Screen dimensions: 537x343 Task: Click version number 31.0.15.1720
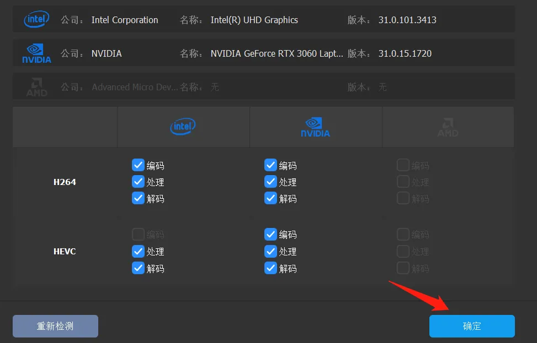405,53
